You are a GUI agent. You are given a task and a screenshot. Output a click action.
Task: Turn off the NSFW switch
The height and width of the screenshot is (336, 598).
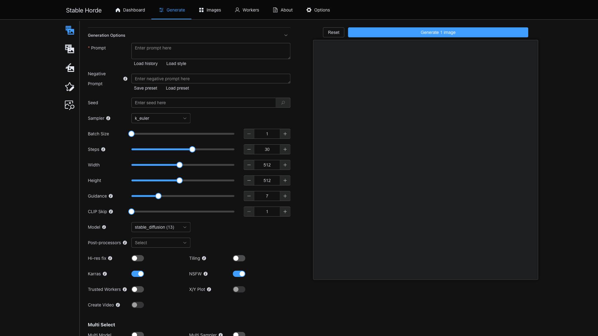coord(239,274)
